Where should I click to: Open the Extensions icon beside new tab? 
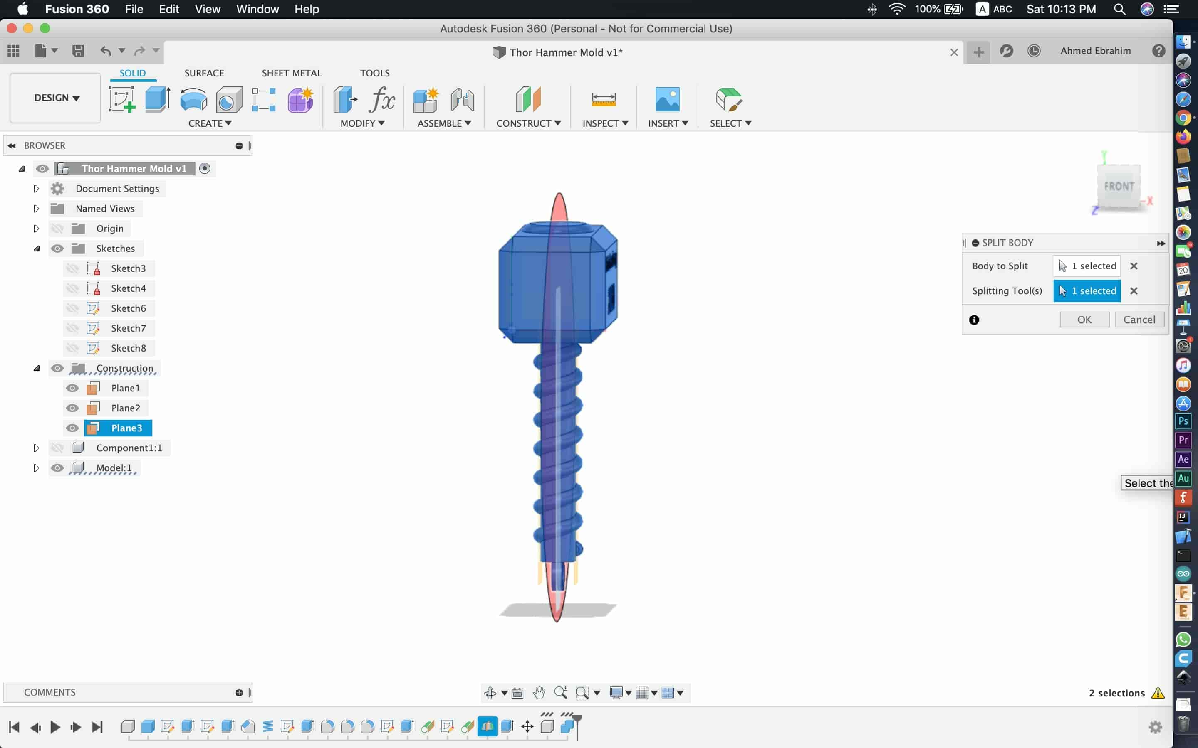pyautogui.click(x=1006, y=50)
